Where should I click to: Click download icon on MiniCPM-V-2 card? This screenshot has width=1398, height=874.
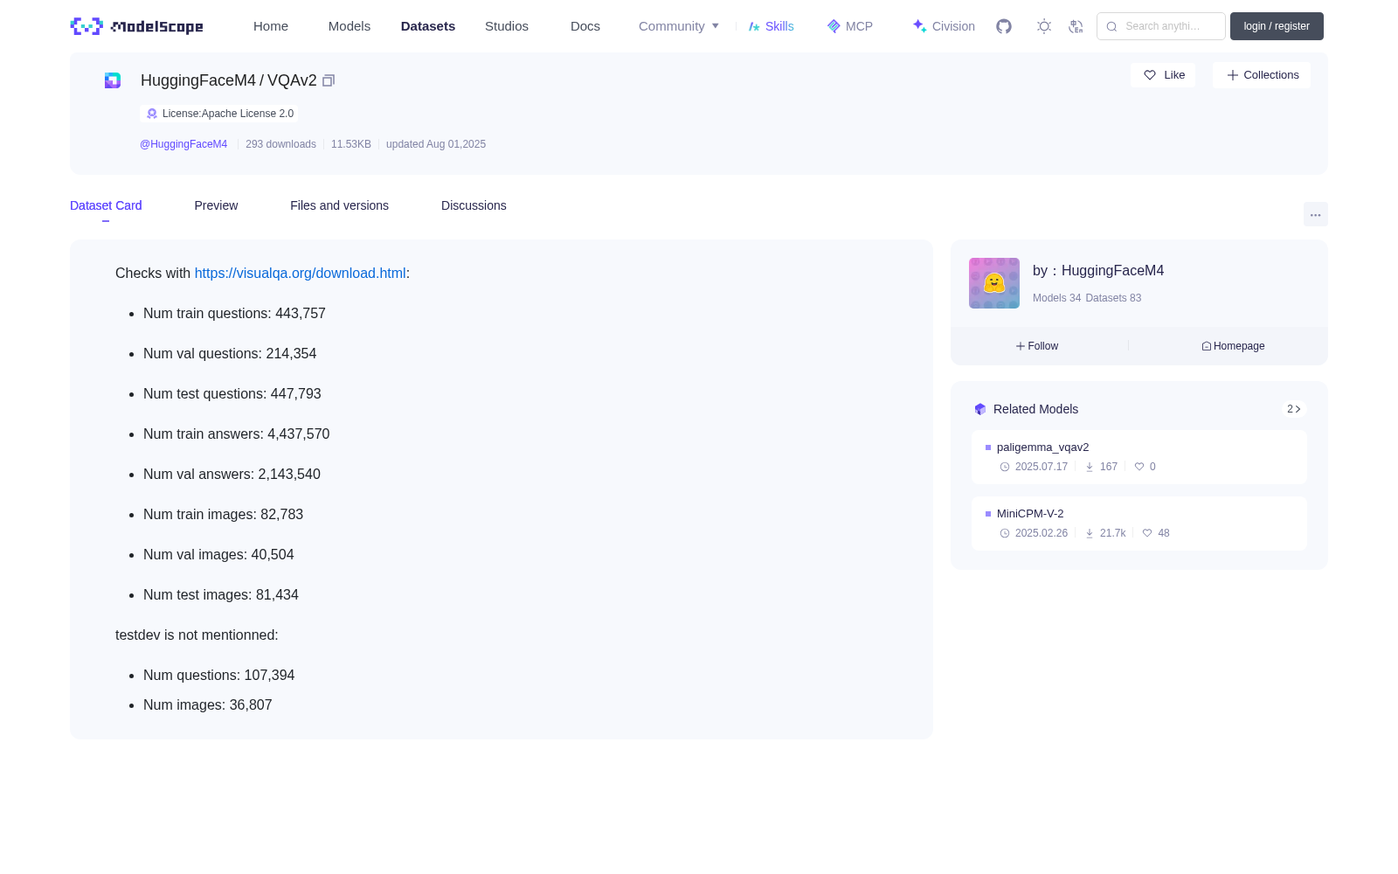[x=1090, y=533]
